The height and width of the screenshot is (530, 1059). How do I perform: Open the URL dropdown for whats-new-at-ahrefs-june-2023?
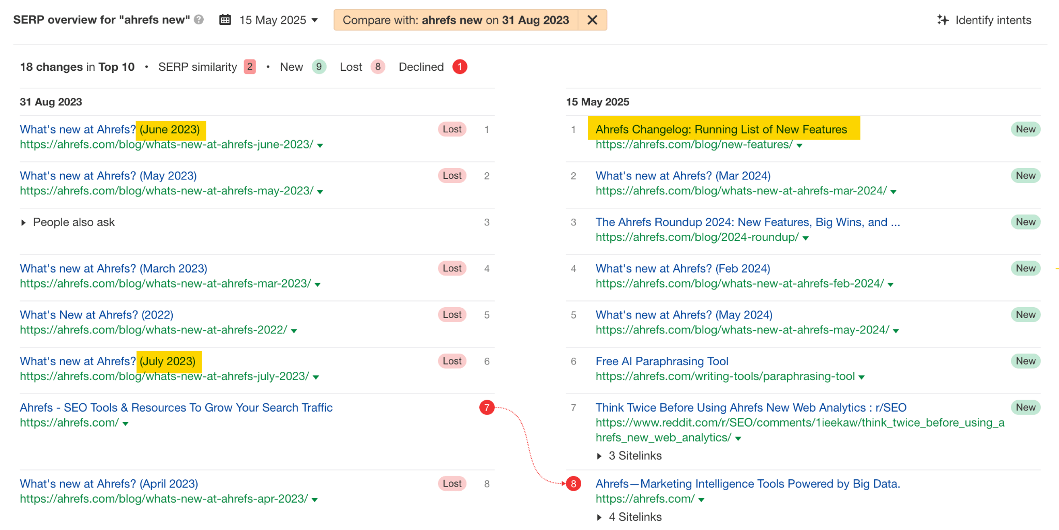pyautogui.click(x=321, y=145)
